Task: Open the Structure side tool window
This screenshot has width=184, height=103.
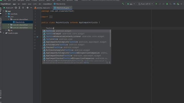Action: pos(1,94)
